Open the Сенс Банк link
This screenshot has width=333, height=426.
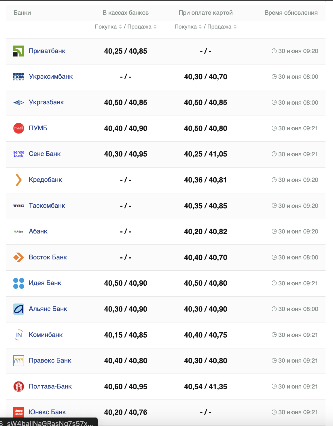click(x=45, y=154)
